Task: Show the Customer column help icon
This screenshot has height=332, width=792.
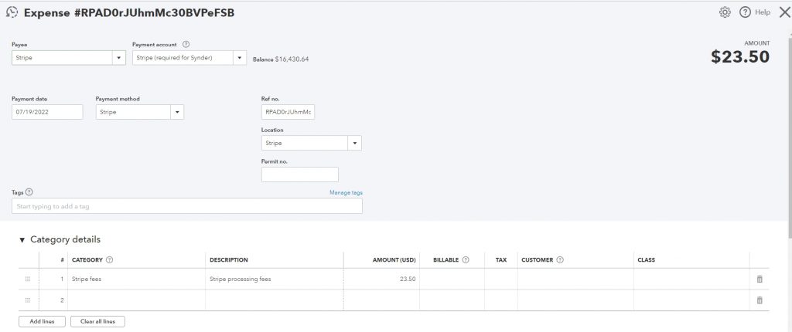Action: tap(560, 260)
